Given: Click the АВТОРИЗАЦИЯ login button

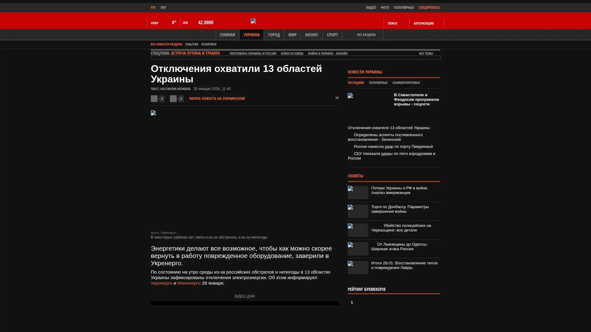Looking at the screenshot, I should pos(424,23).
